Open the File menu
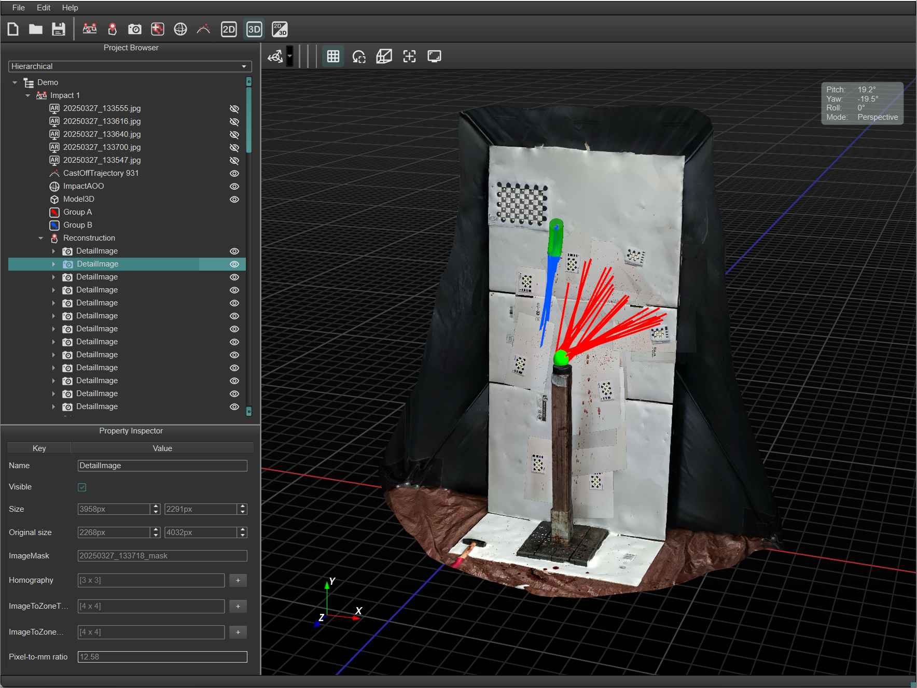The height and width of the screenshot is (688, 917). [19, 8]
